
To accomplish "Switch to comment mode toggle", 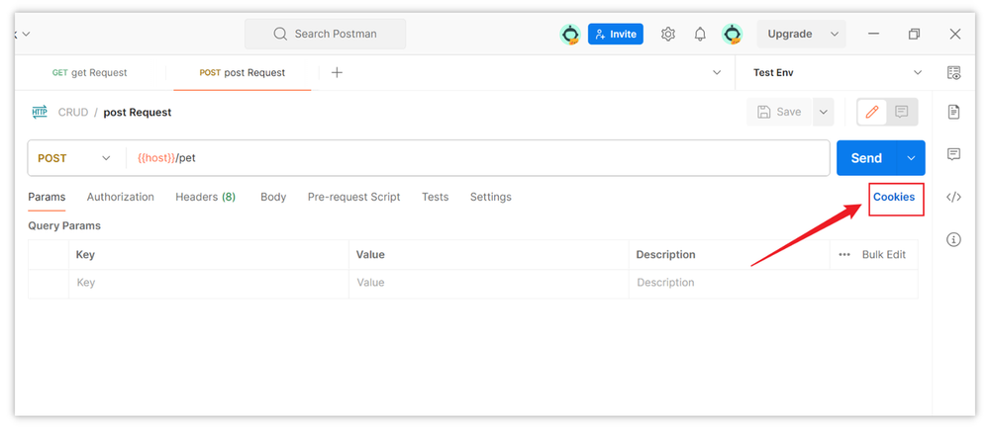I will coord(902,112).
